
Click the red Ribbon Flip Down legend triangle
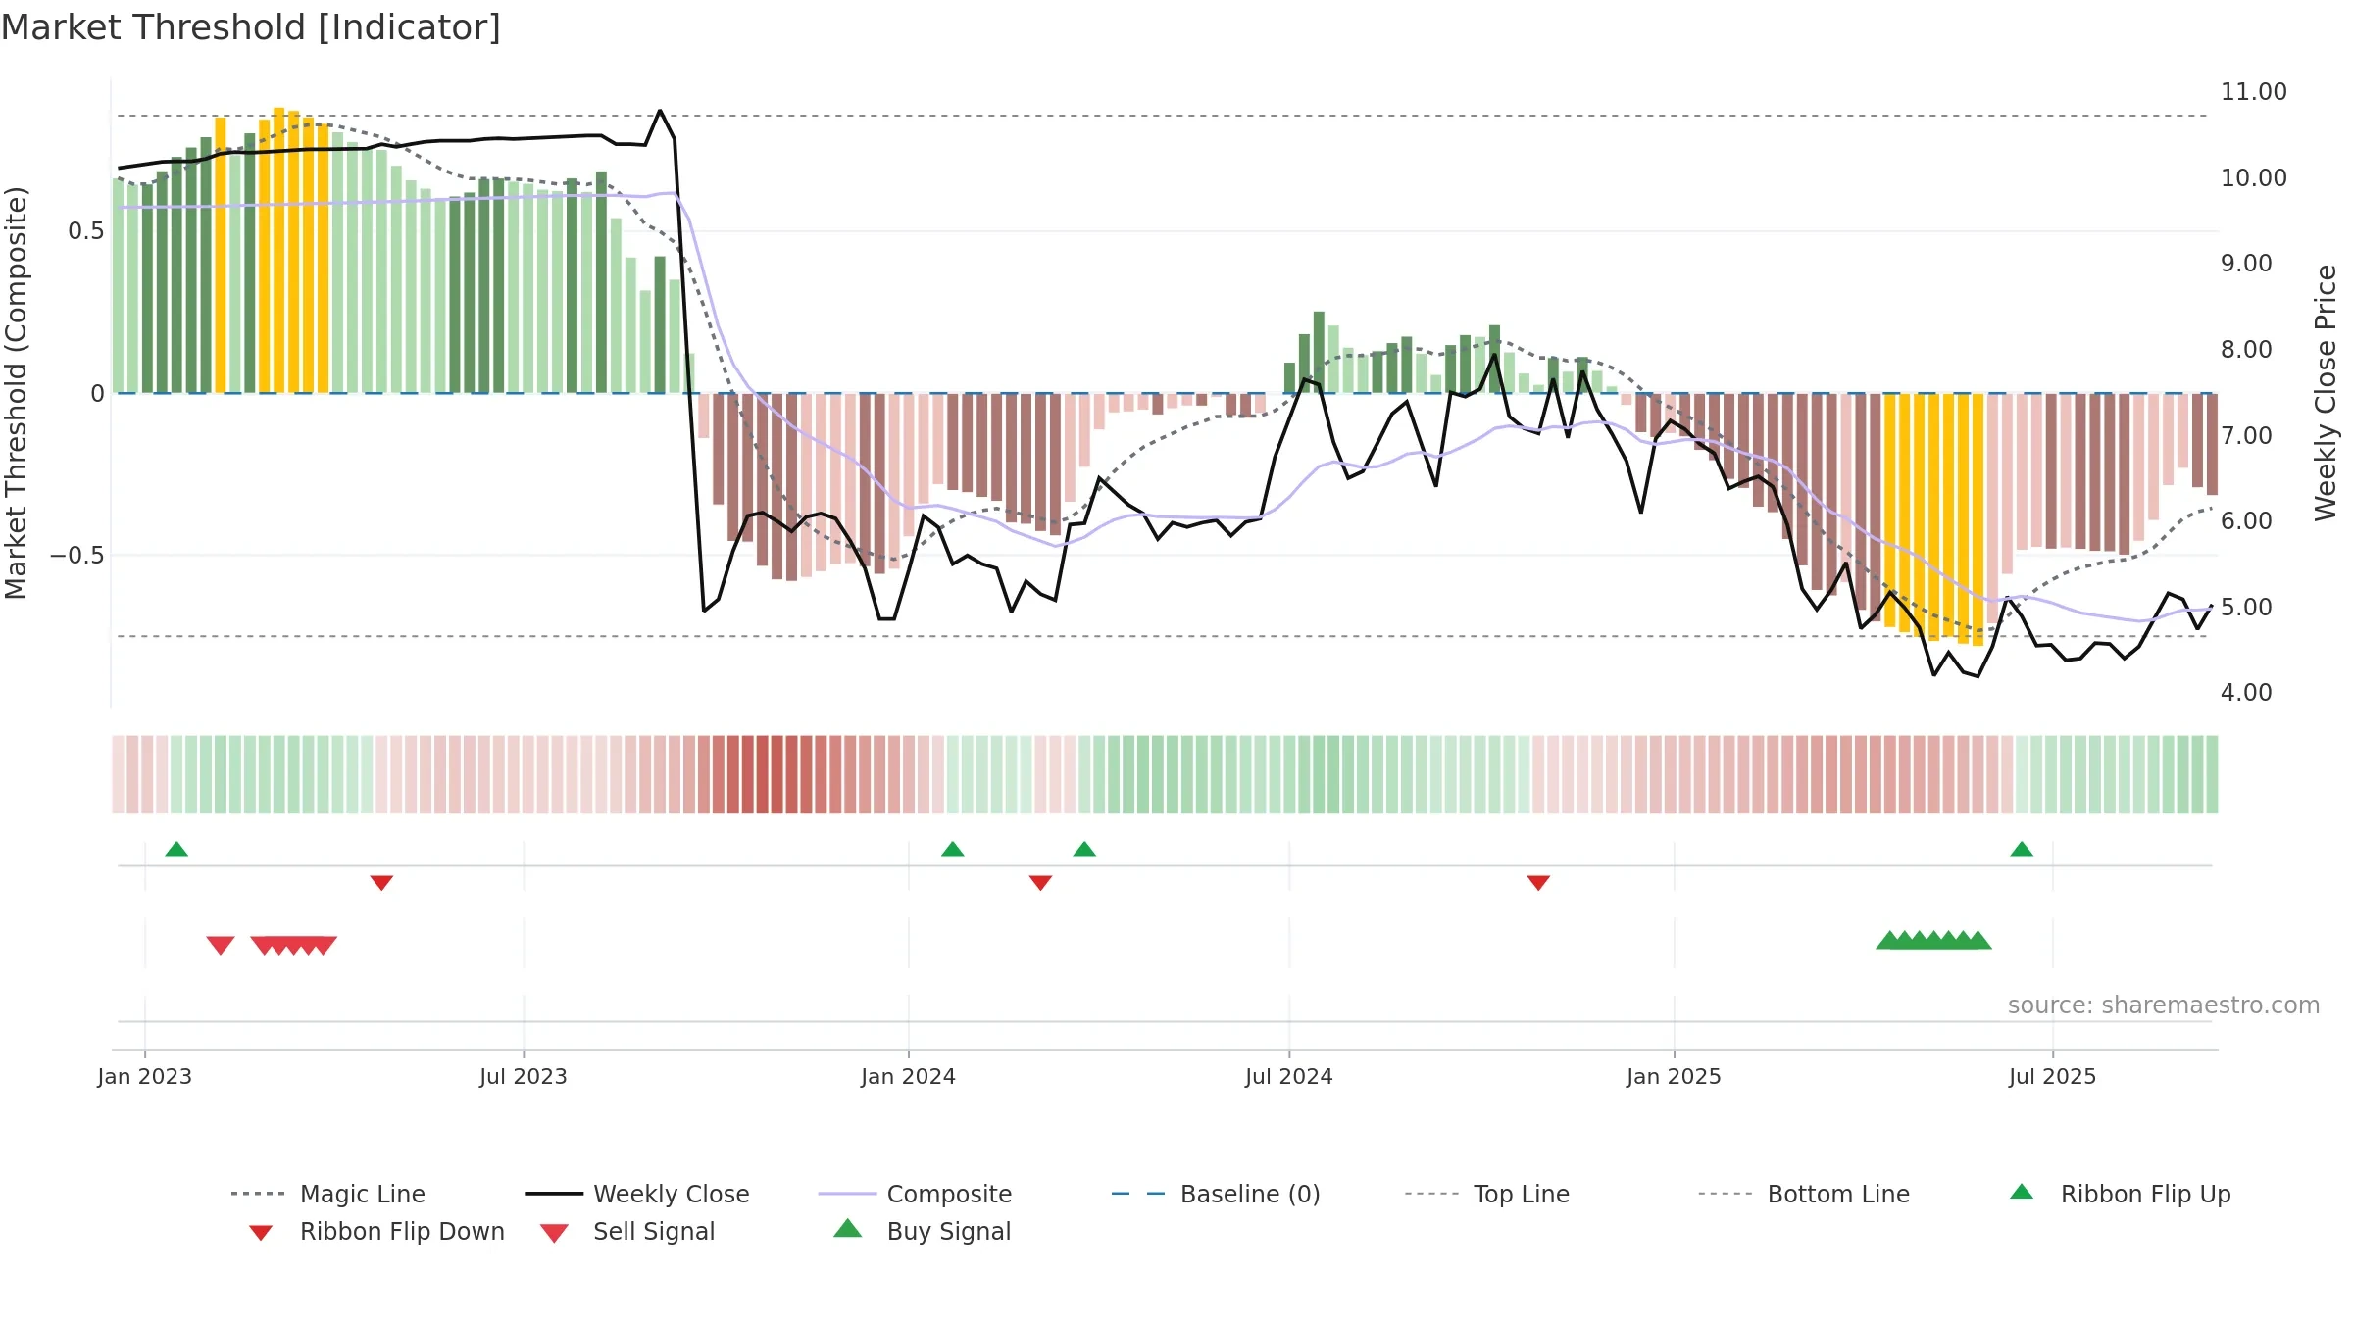[261, 1233]
